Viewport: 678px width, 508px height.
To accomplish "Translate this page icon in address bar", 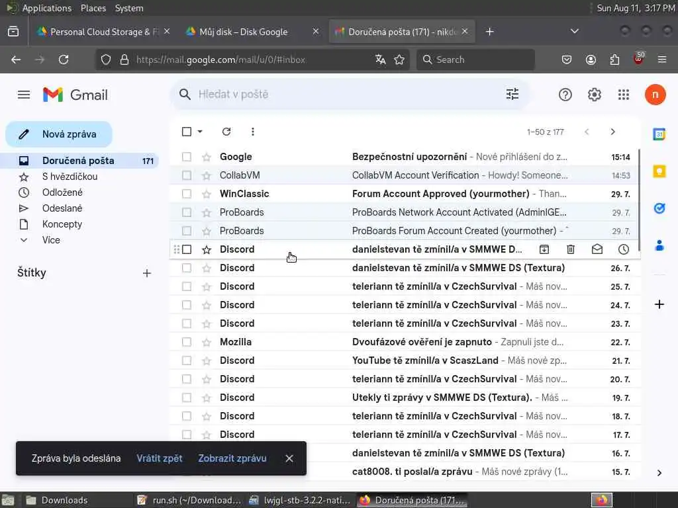I will pos(381,60).
